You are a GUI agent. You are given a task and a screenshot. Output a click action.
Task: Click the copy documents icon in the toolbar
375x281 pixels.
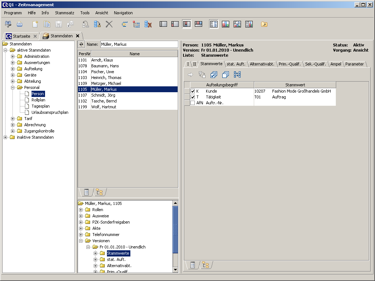[x=47, y=24]
